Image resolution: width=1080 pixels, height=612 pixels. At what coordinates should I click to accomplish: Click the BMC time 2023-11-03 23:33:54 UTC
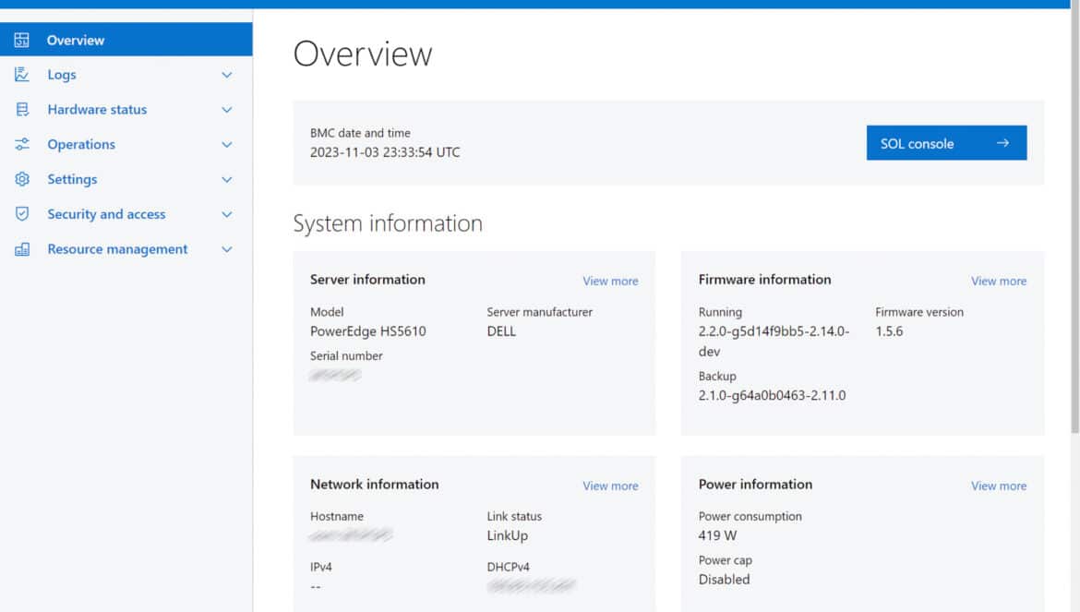tap(385, 152)
